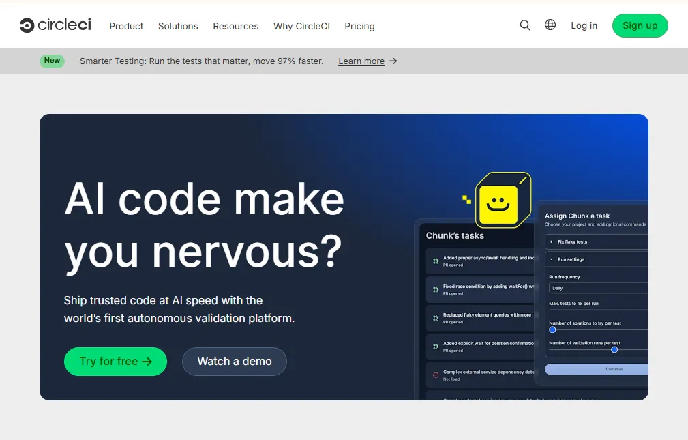
Task: Click PR icon beside "Added explicit wait for deletion"
Action: click(435, 347)
